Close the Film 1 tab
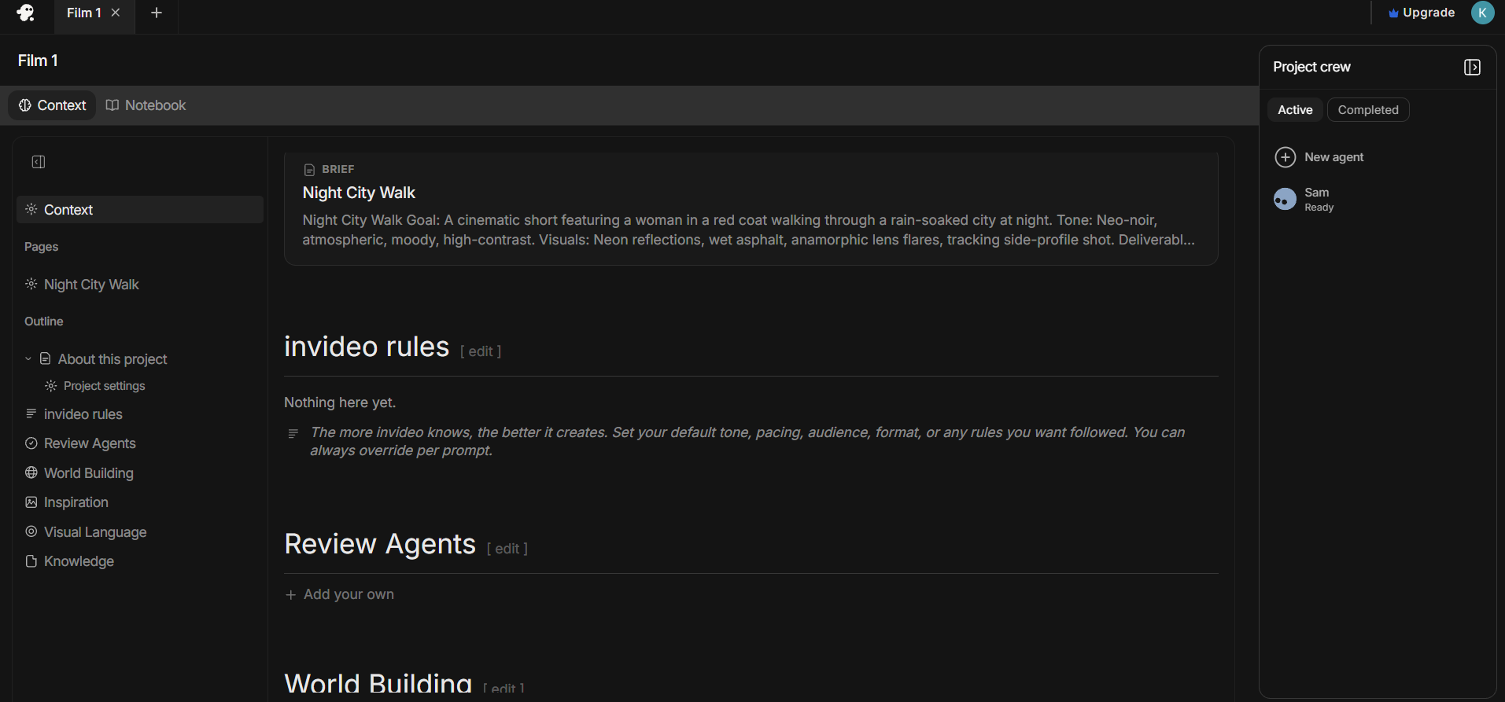Screen dimensions: 1505x702 pos(116,13)
